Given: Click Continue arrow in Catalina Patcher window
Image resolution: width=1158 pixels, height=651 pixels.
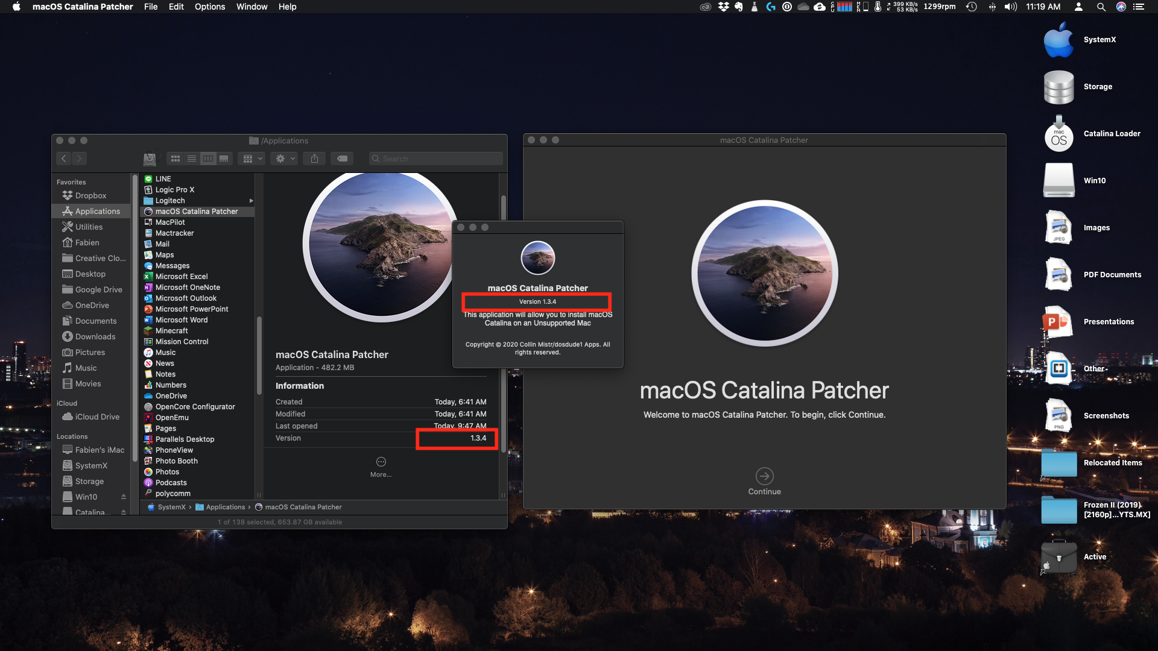Looking at the screenshot, I should coord(764,476).
